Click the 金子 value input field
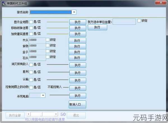This screenshot has height=123, width=168. 37,52
